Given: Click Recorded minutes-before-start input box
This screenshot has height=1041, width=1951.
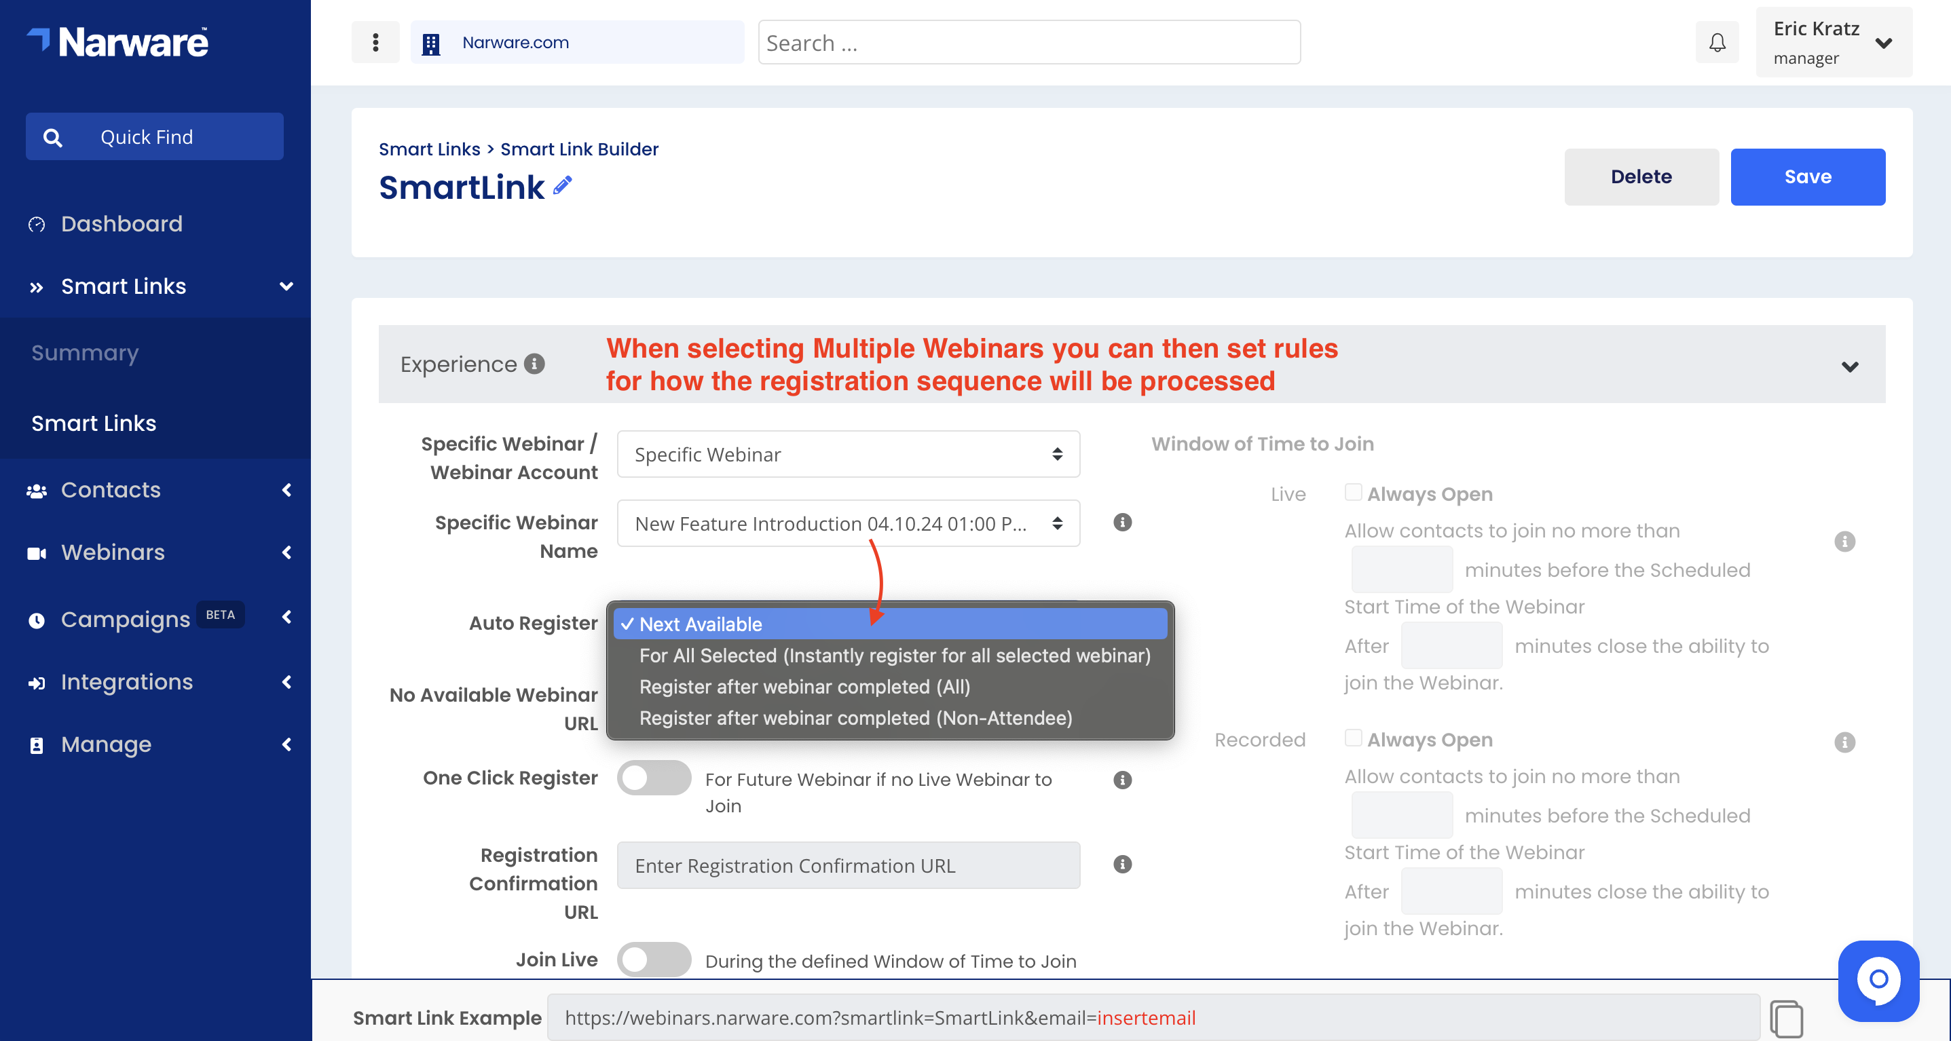Looking at the screenshot, I should pyautogui.click(x=1402, y=816).
